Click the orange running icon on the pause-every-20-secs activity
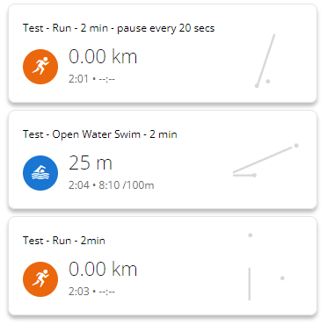Screen dimensions: 327x325 (x=40, y=67)
